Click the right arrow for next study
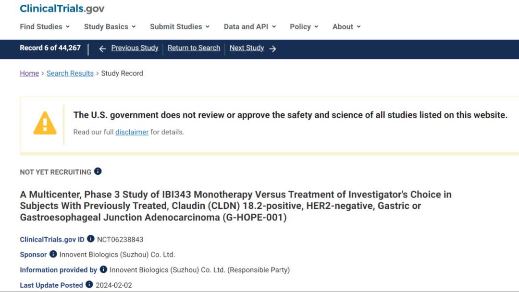This screenshot has width=519, height=292. coord(272,49)
